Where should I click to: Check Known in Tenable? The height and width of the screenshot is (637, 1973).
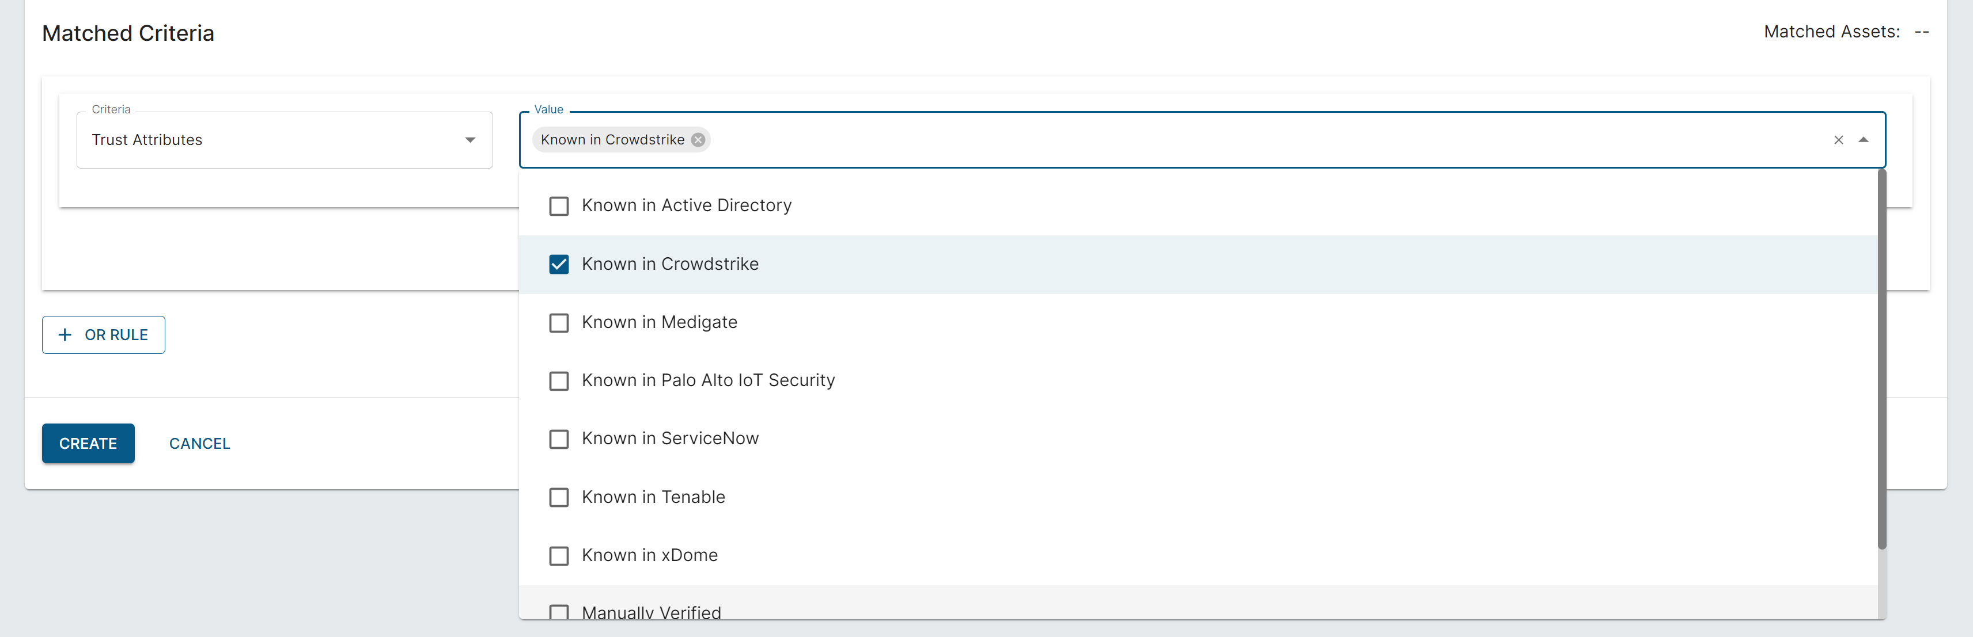pos(559,498)
